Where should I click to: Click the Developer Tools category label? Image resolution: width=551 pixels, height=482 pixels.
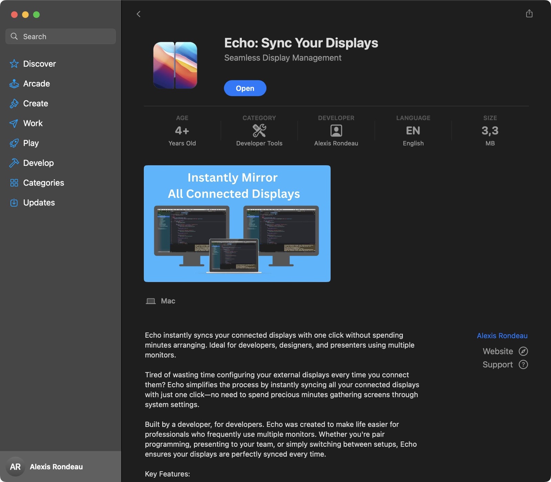[259, 143]
